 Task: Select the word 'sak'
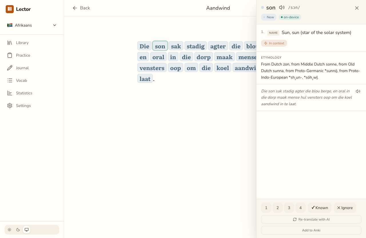click(176, 46)
